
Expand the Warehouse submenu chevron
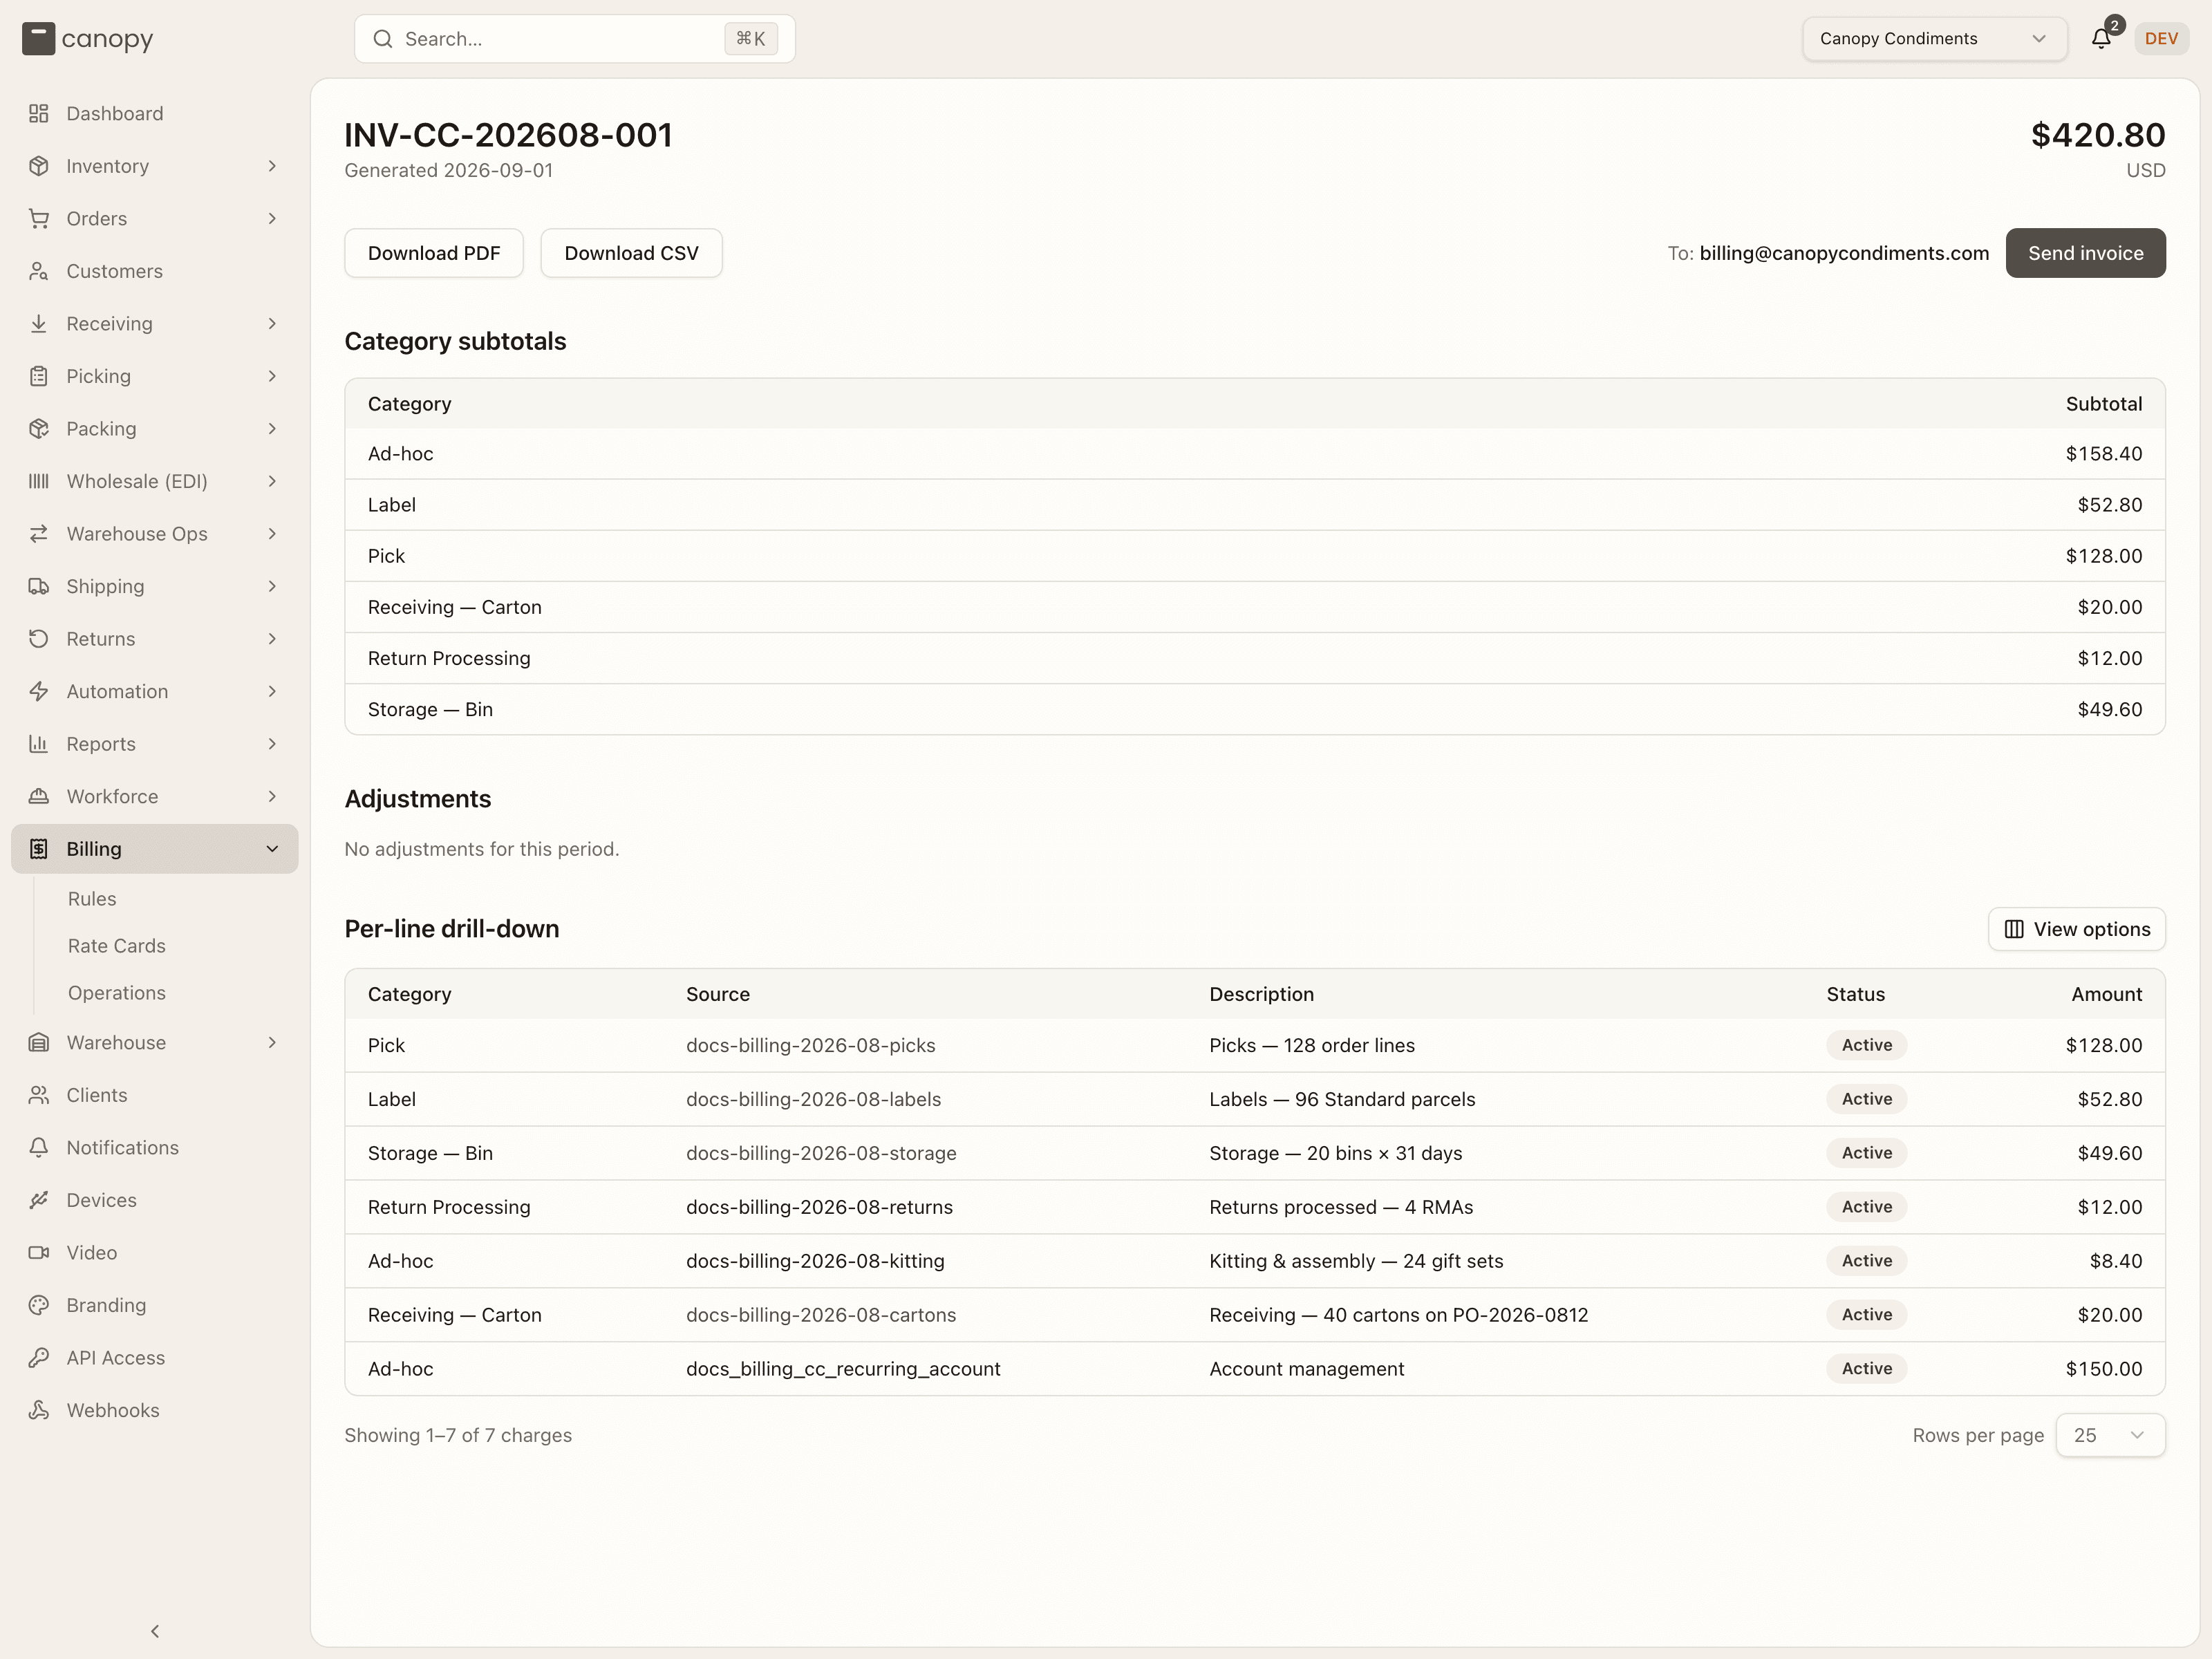pyautogui.click(x=272, y=1043)
